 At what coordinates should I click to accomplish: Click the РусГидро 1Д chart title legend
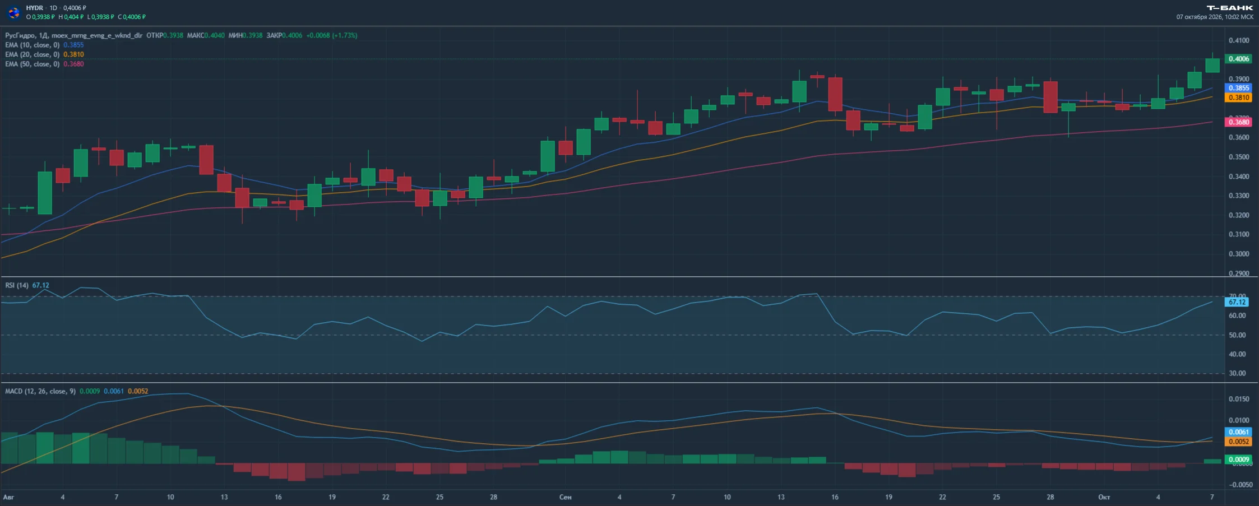coord(74,35)
